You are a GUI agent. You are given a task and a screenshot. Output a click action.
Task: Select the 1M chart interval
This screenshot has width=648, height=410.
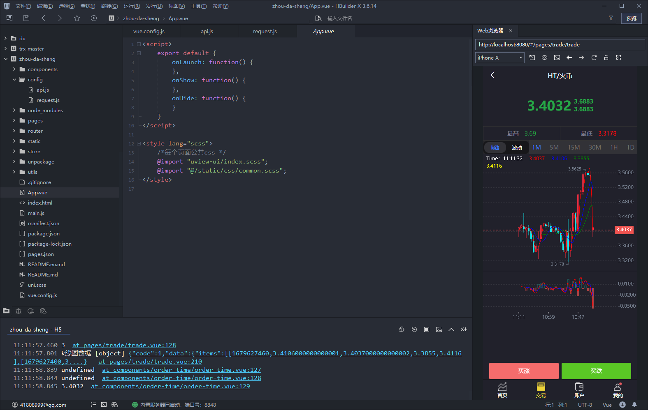click(537, 147)
